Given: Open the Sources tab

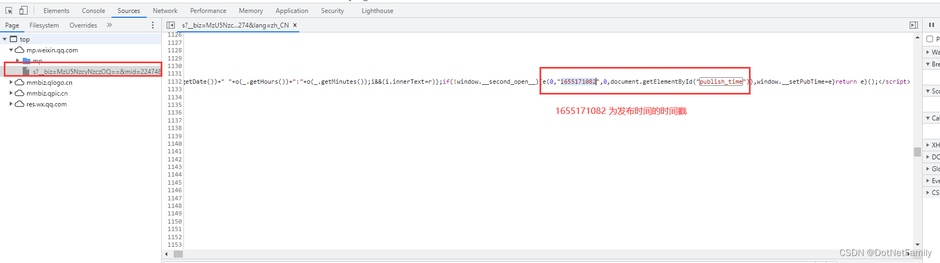Looking at the screenshot, I should (129, 11).
